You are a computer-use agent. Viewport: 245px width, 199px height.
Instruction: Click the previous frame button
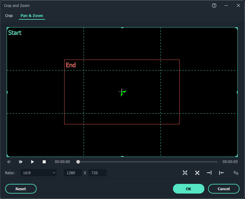coord(9,162)
